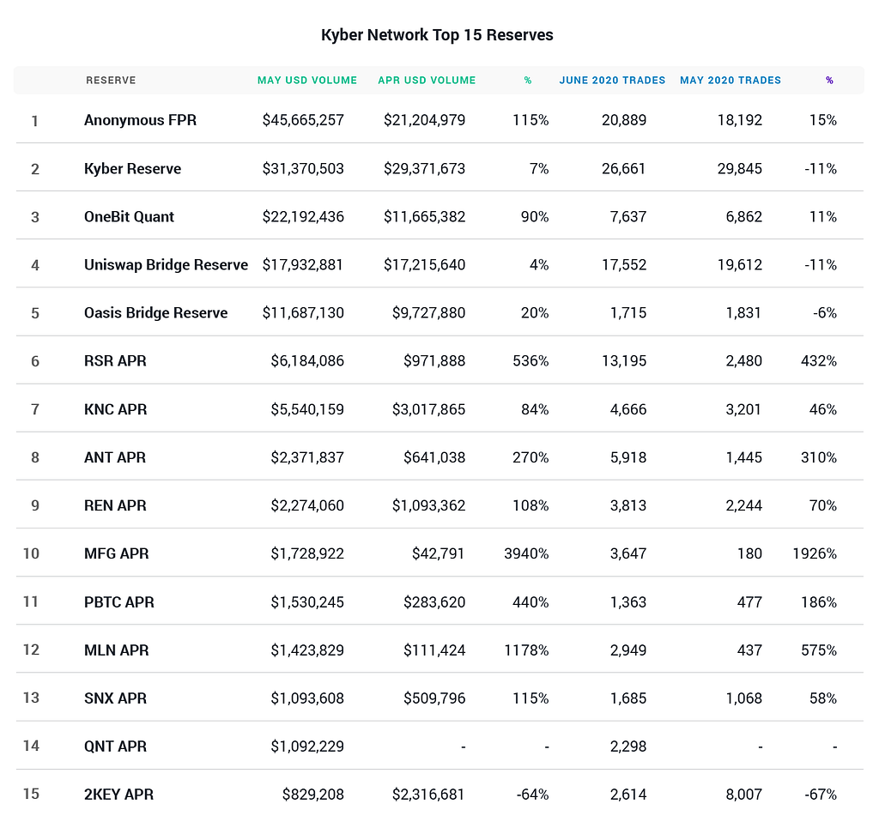The image size is (879, 840).
Task: Click the Oasis Bridge Reserve name
Action: click(155, 313)
